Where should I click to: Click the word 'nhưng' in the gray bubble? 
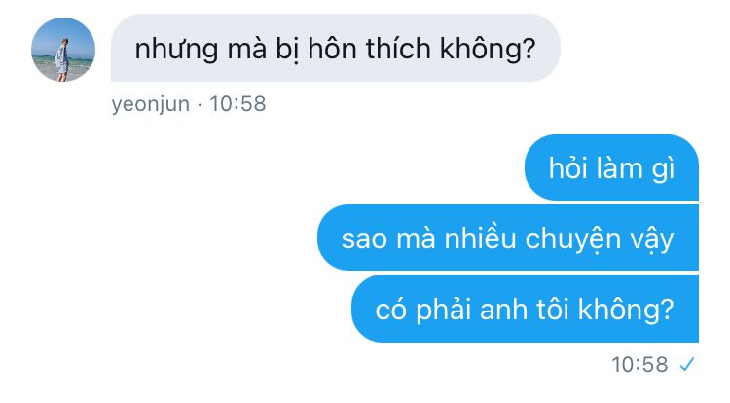[x=176, y=50]
